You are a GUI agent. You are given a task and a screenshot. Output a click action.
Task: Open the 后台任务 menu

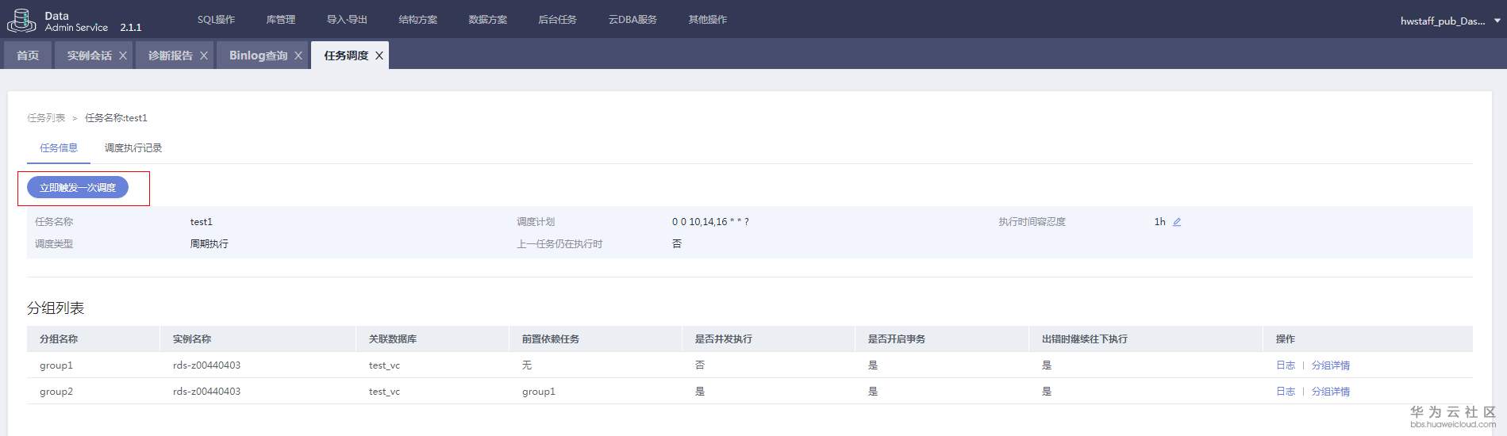(557, 20)
